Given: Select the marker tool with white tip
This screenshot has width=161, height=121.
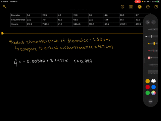Looking at the screenshot, I should (152, 36).
